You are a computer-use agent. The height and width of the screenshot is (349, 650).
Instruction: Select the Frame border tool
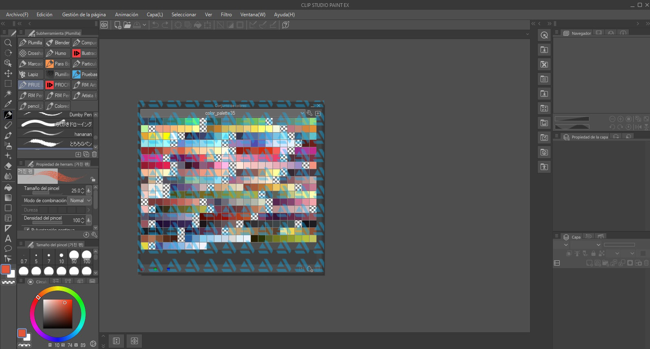(x=8, y=218)
